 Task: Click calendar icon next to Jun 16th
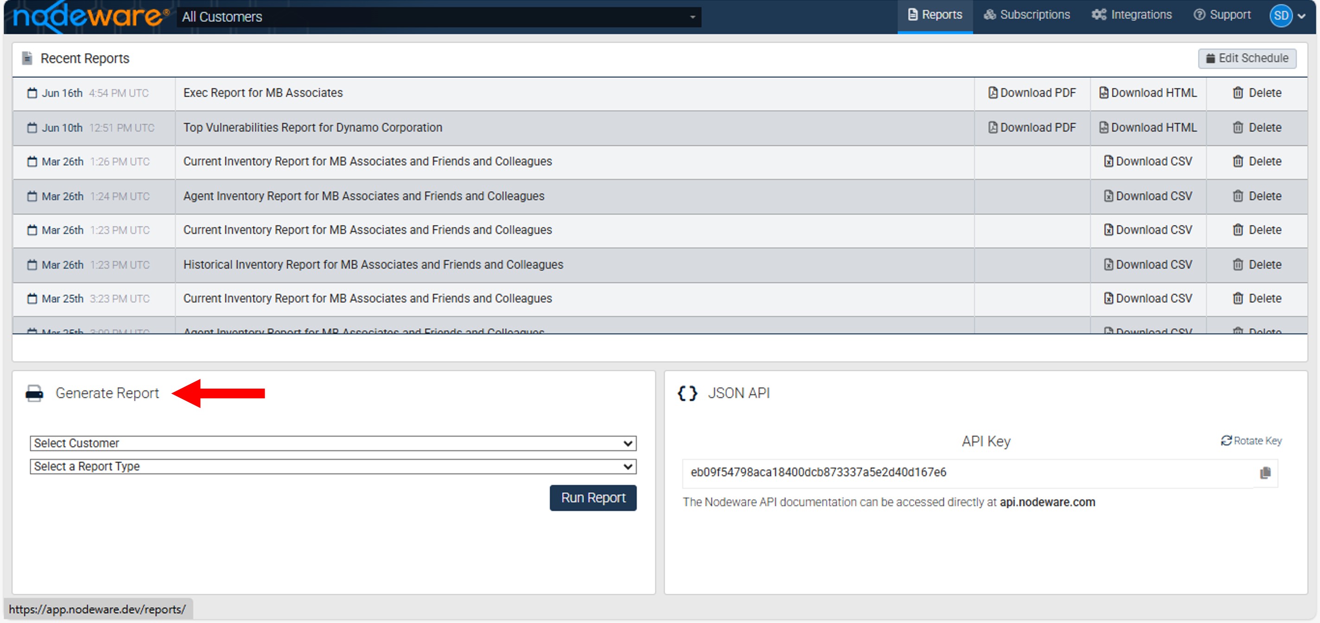point(32,93)
